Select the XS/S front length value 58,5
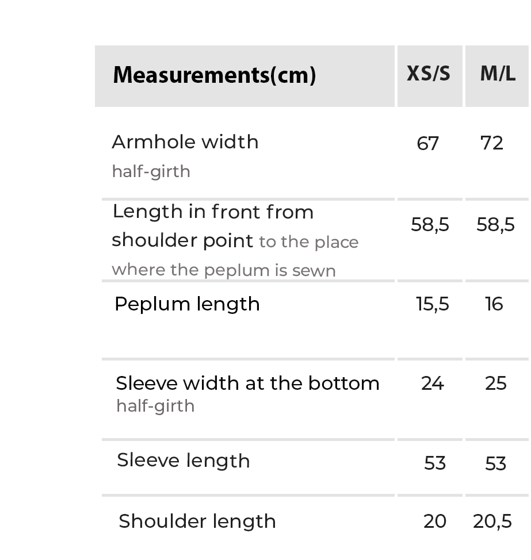Viewport: 531px width, 560px height. 430,225
